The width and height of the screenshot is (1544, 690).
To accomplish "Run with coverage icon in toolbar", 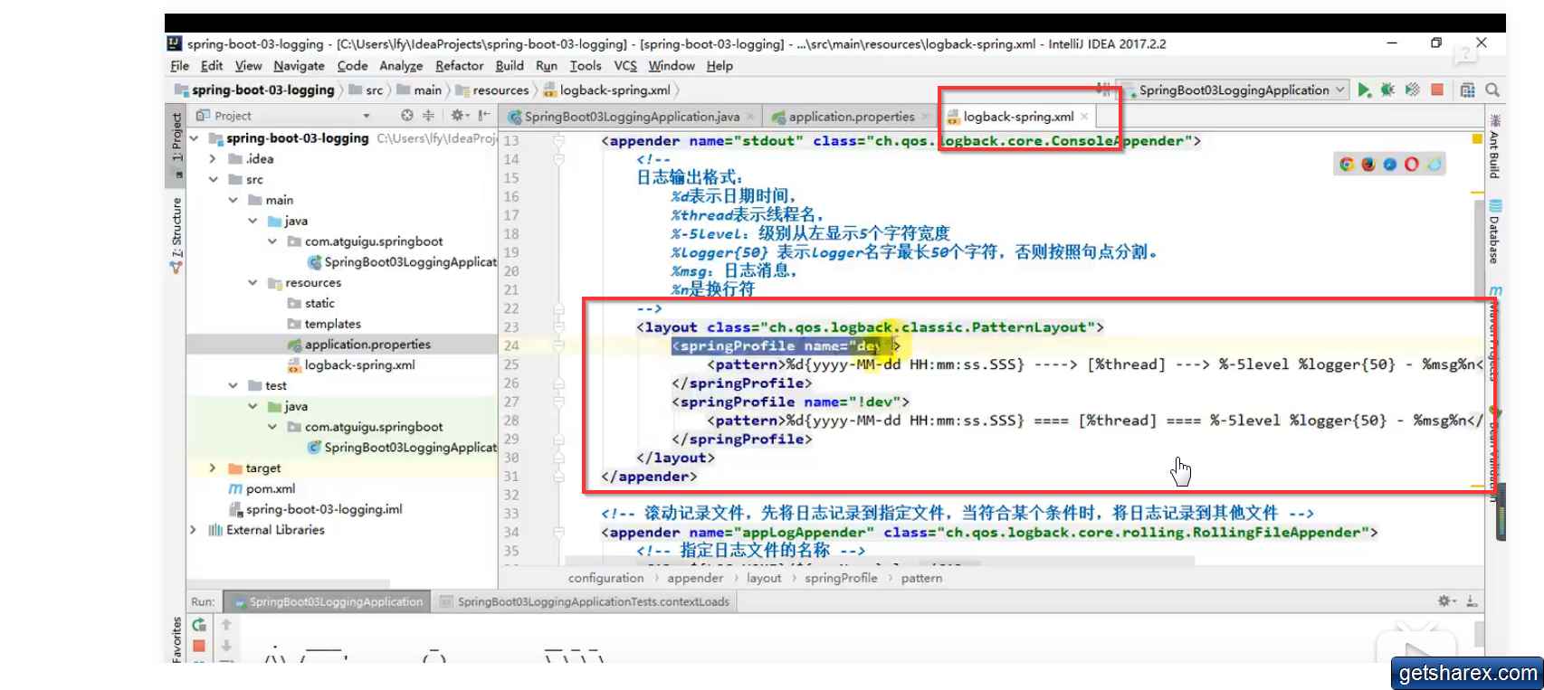I will [x=1412, y=90].
